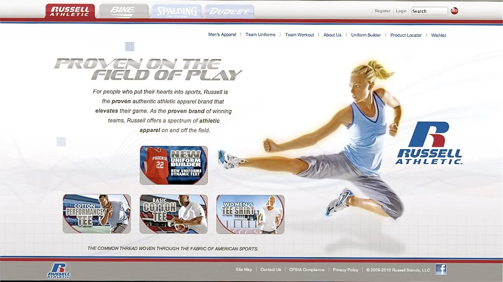Screen dimensions: 503x282
Task: Open Team Workout menu
Action: pos(300,35)
